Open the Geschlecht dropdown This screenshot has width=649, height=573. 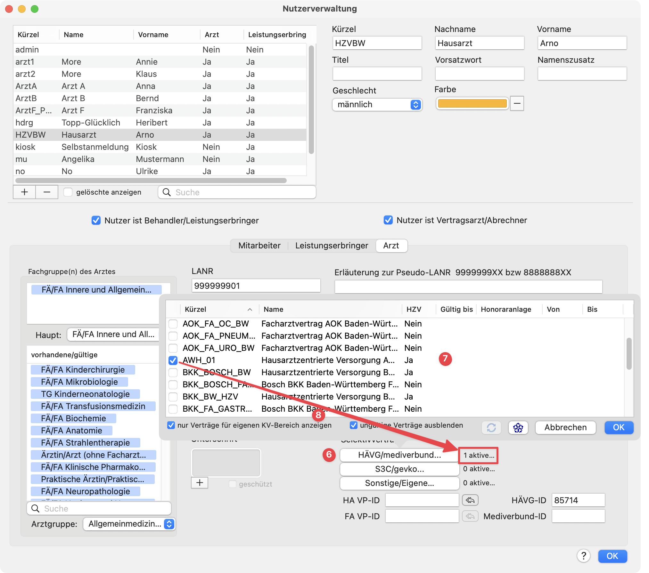(x=377, y=105)
